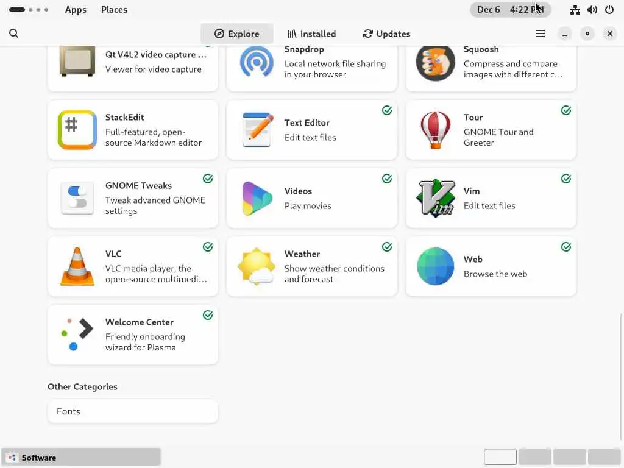Click the installed checkmark on Text Editor
This screenshot has width=624, height=468.
click(387, 110)
